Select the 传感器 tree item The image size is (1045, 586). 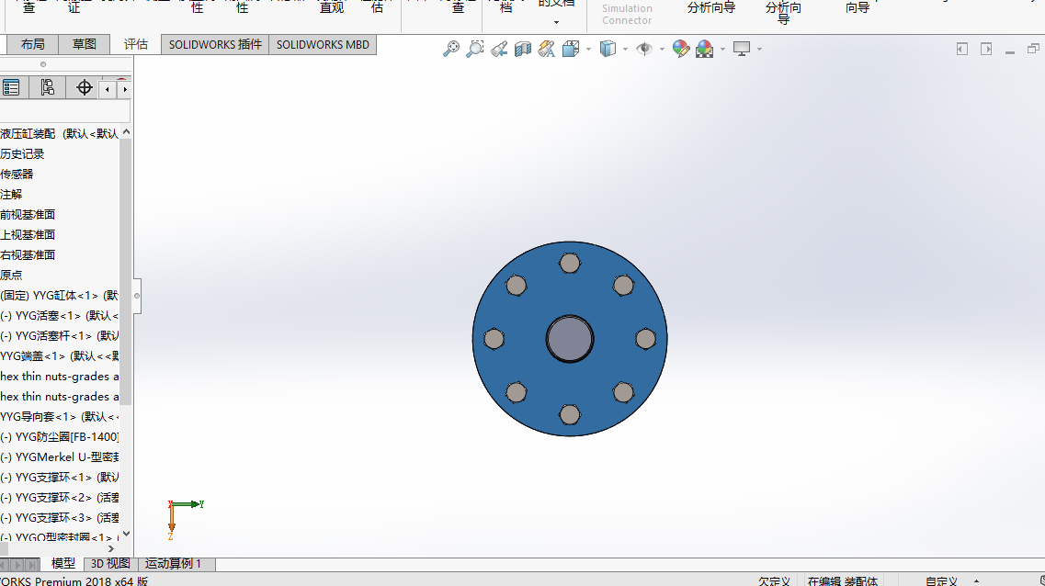(17, 174)
